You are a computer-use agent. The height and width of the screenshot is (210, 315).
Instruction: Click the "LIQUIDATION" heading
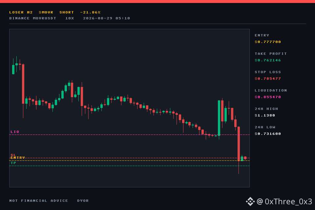click(271, 91)
